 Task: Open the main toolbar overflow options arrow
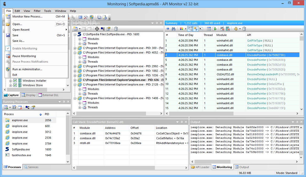tap(109, 18)
